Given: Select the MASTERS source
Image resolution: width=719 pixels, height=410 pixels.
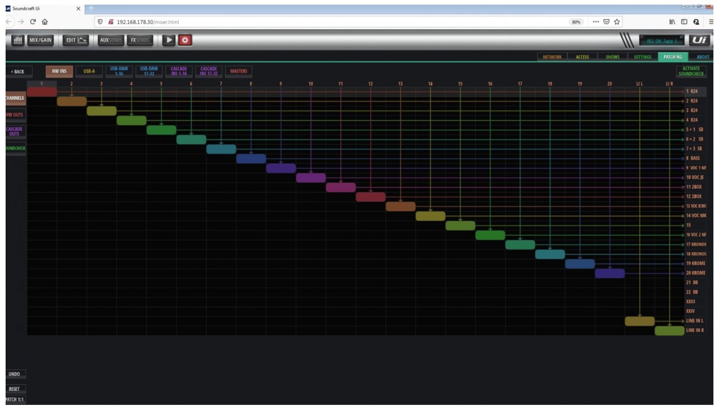Looking at the screenshot, I should click(239, 71).
